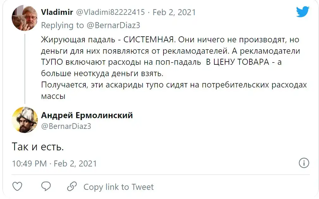
Task: Open the @BernarDiaz3 handle under Андрей's name
Action: coord(66,126)
